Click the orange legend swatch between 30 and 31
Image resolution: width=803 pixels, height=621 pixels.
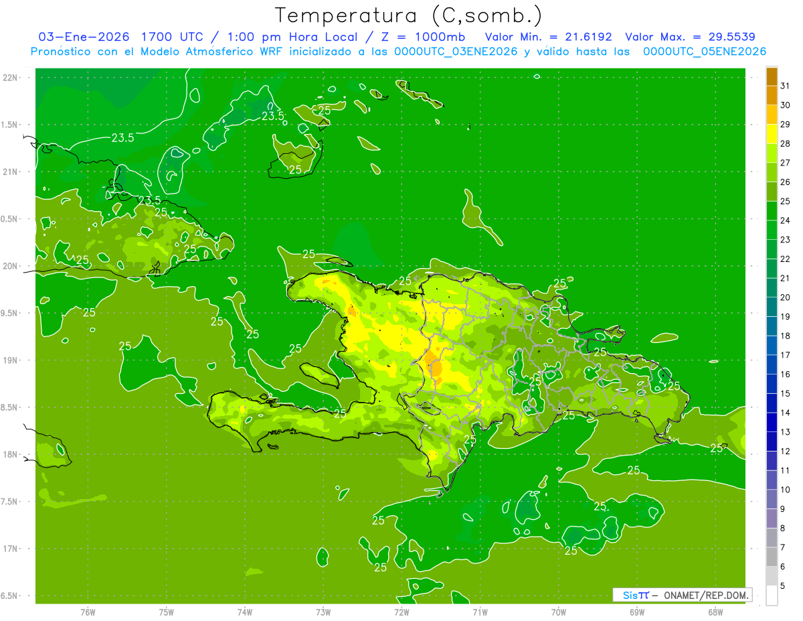772,96
